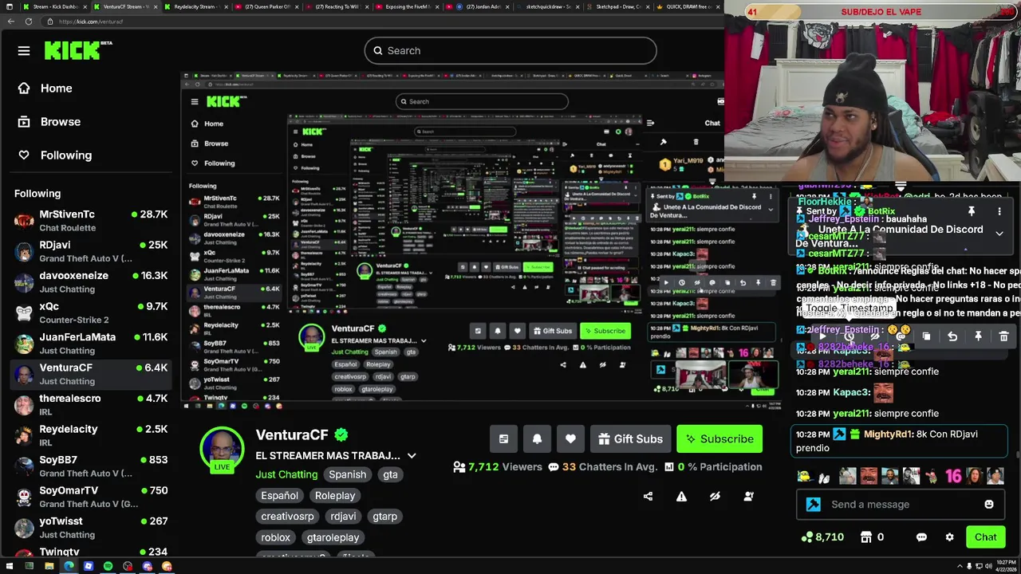Select the Roleplay tag
The width and height of the screenshot is (1021, 574).
point(335,495)
